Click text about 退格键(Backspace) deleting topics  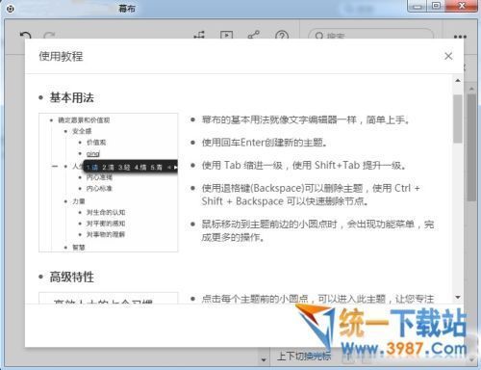tap(311, 195)
